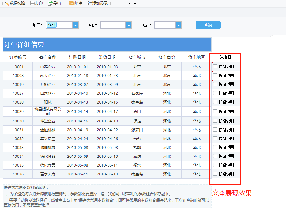Screen dimensions: 286x219
Task: Open the small arrow next to 导出
Action: click(x=63, y=3)
